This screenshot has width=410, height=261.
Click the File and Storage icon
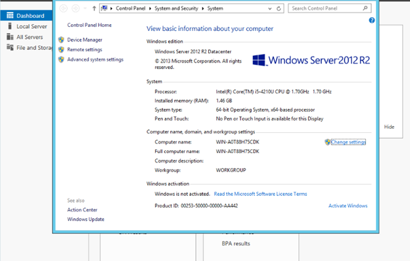pos(10,47)
